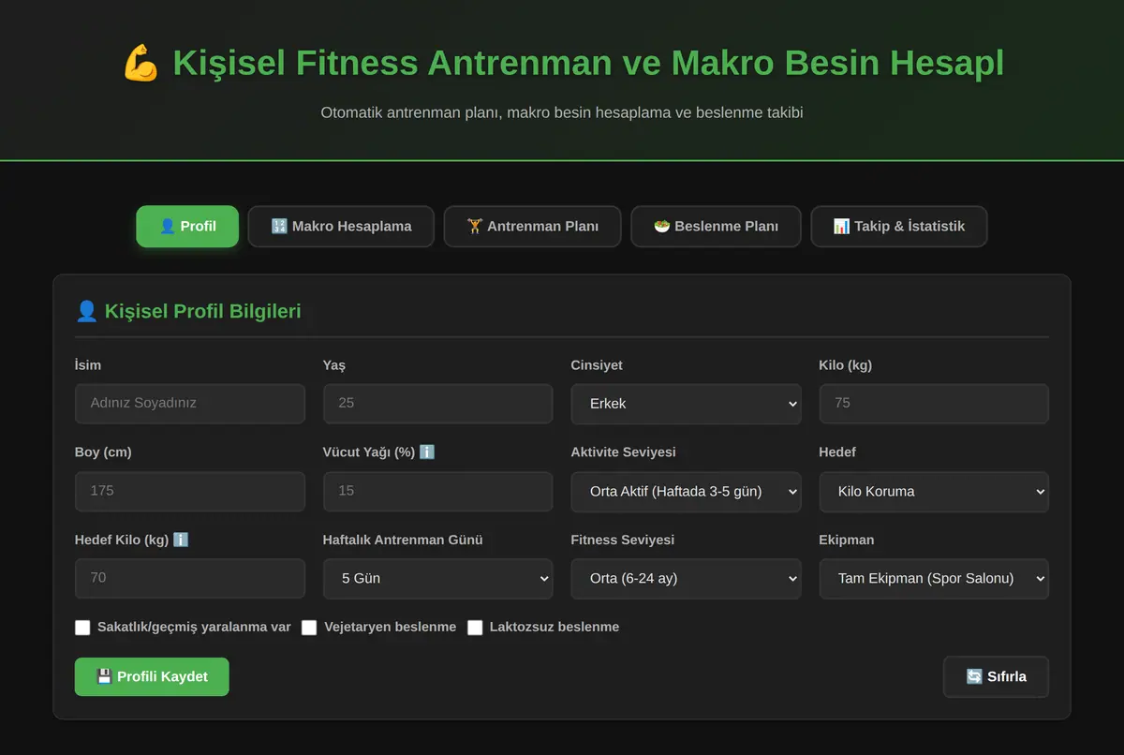Open the Takip & İstatistik tab
Viewport: 1124px width, 755px height.
(x=899, y=227)
